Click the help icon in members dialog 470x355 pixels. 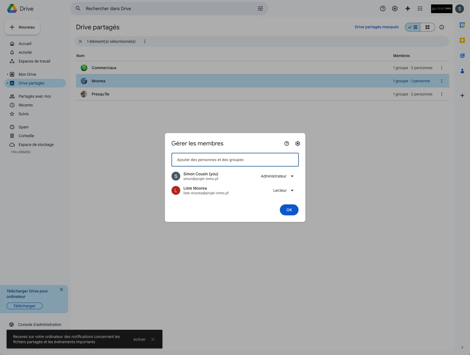[287, 143]
